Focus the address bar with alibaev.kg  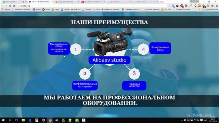pyautogui.click(x=92, y=6)
